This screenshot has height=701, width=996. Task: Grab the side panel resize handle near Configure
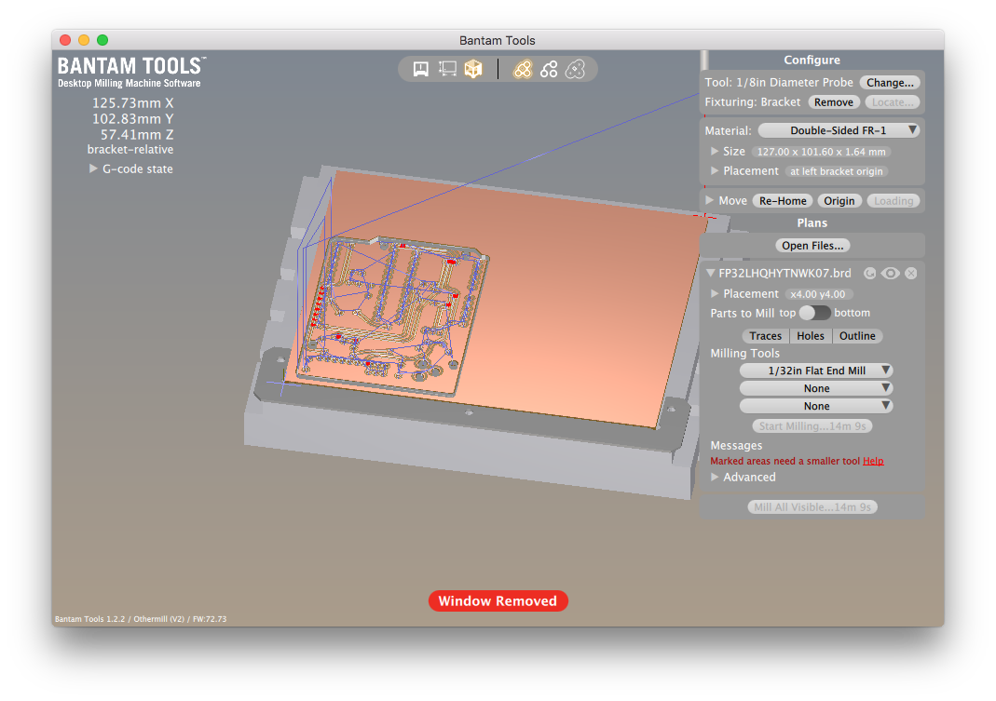704,60
